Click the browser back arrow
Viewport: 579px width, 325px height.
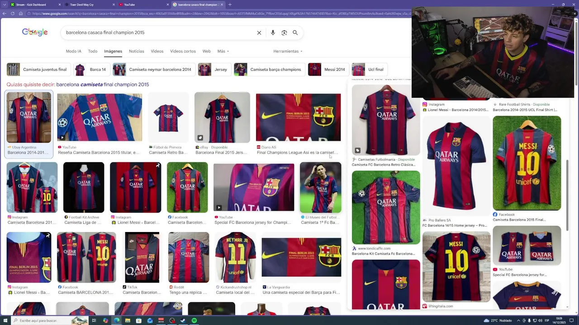[x=4, y=14]
